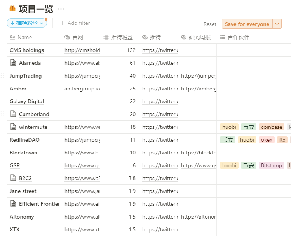The height and width of the screenshot is (236, 291).
Task: Open the three-dot menu next to 项目一览
Action: pyautogui.click(x=61, y=9)
